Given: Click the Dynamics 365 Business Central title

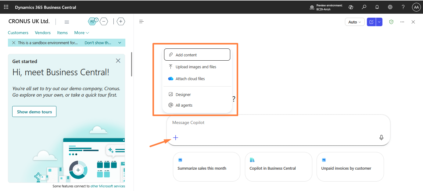Looking at the screenshot, I should [x=45, y=7].
